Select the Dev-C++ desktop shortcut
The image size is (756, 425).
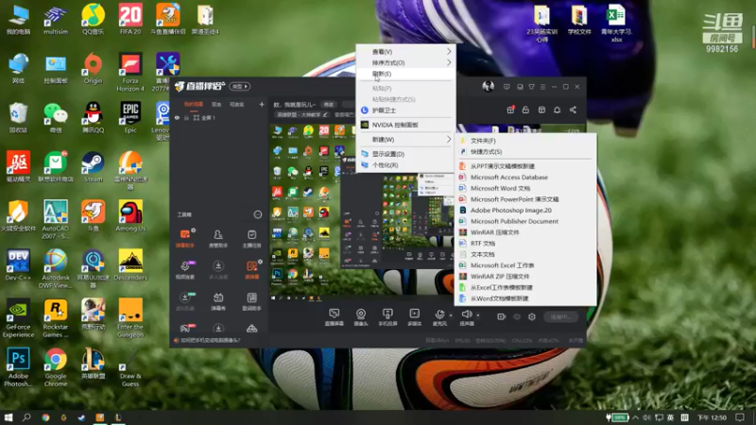pos(18,264)
